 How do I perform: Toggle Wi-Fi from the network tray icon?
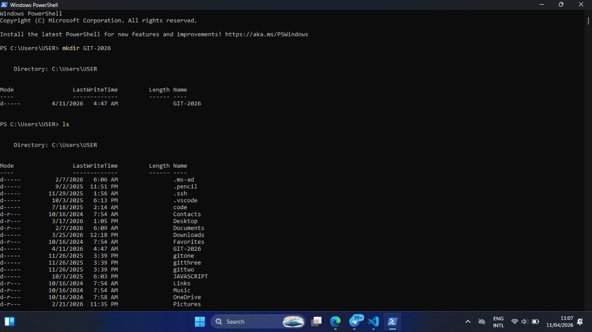point(515,321)
